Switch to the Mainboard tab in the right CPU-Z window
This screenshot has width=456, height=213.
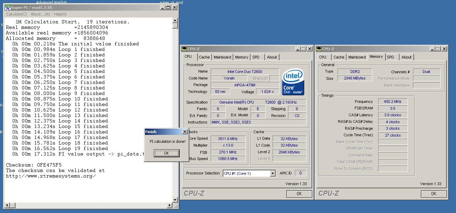coord(357,57)
